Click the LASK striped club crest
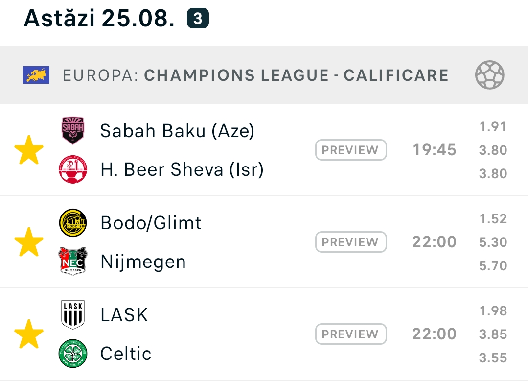The image size is (528, 382). pos(73,314)
